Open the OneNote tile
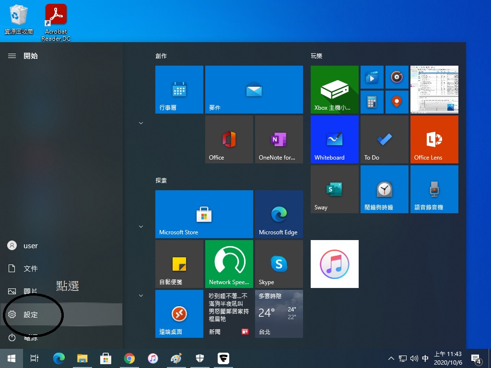Screen dimensions: 491x368 tap(279, 139)
